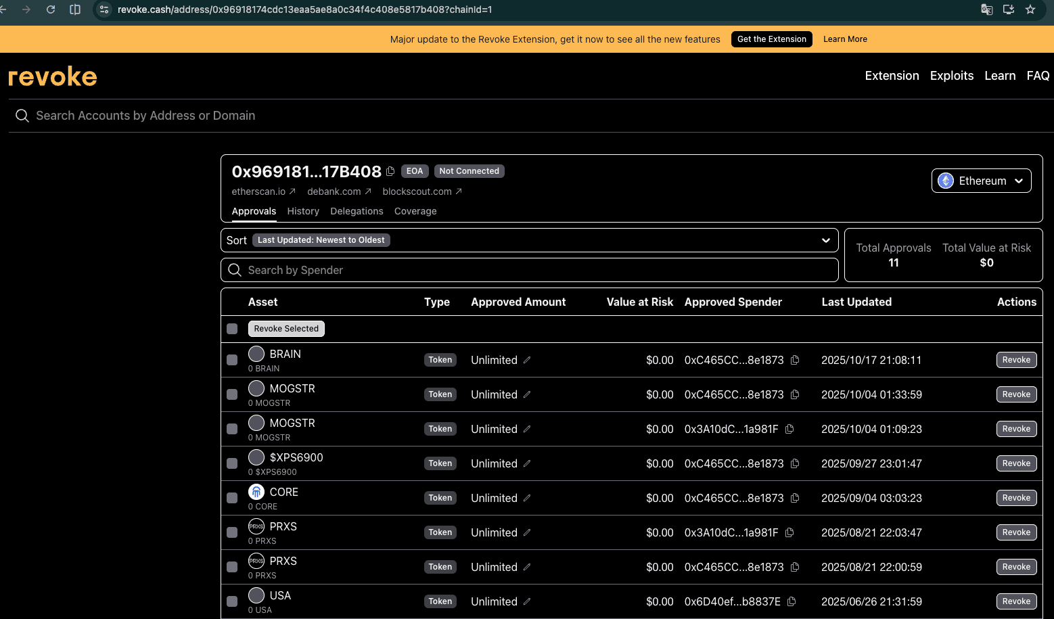Tick the checkbox for MOGSTR 0xC465CC spender row
This screenshot has width=1054, height=619.
coord(232,394)
